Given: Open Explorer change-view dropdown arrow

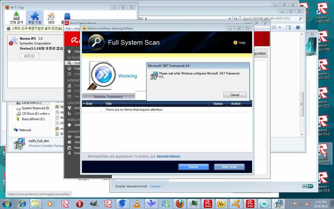Looking at the screenshot, I should click(280, 27).
